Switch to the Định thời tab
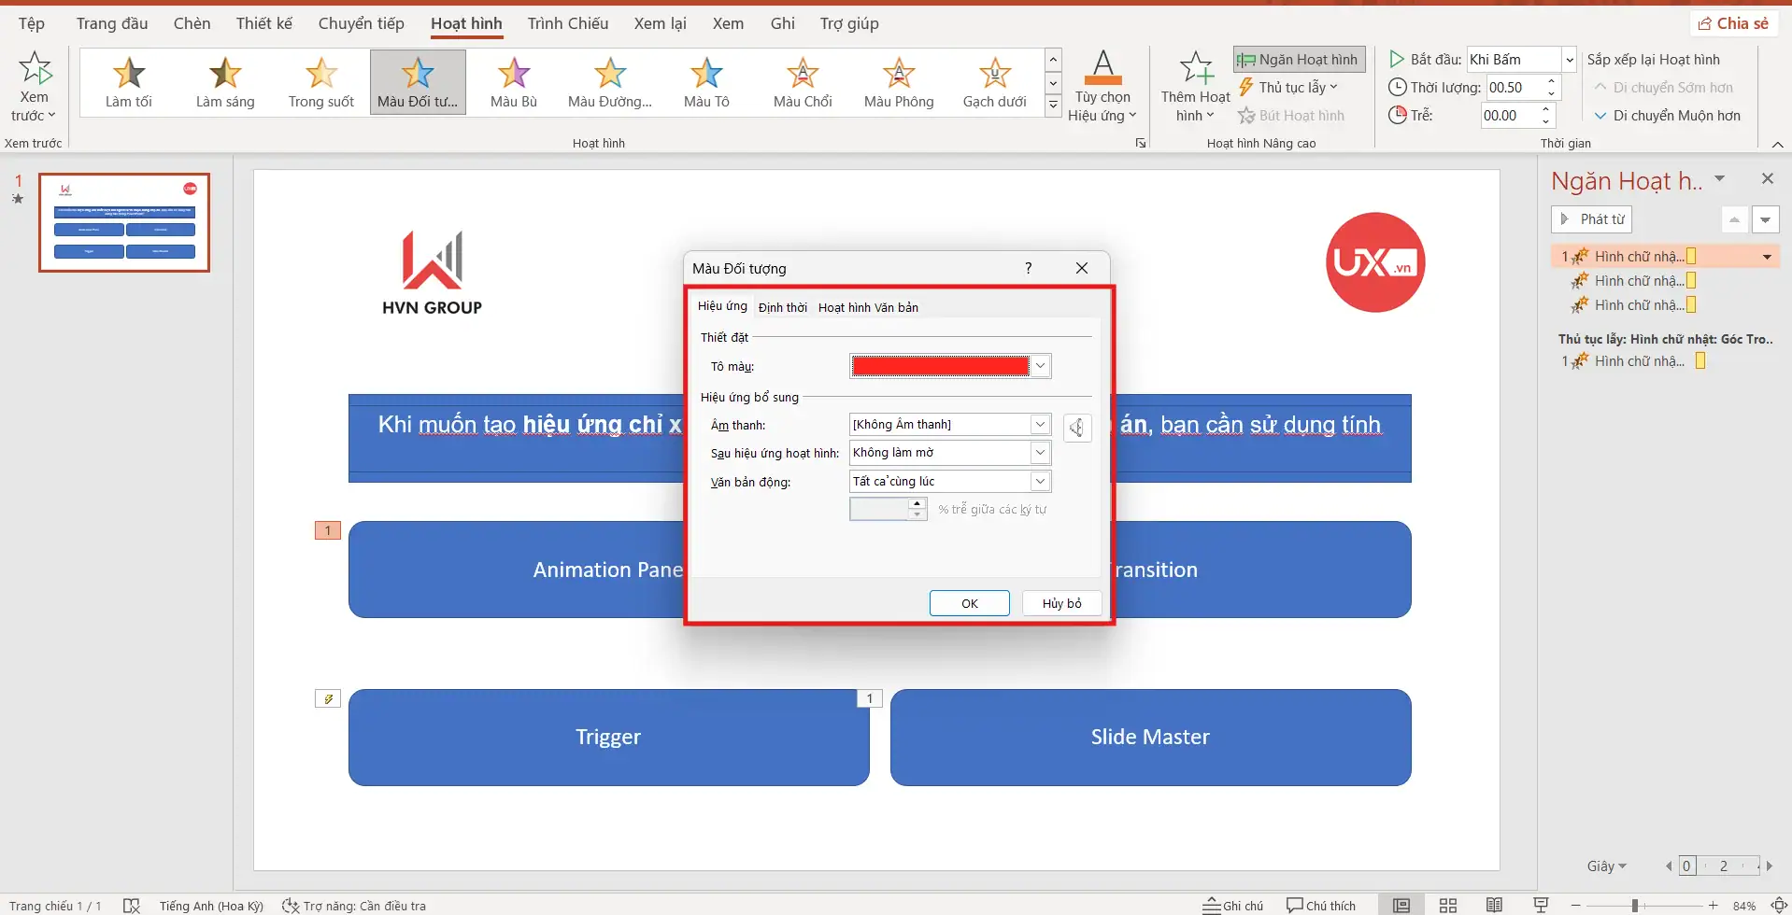This screenshot has width=1792, height=915. point(782,307)
